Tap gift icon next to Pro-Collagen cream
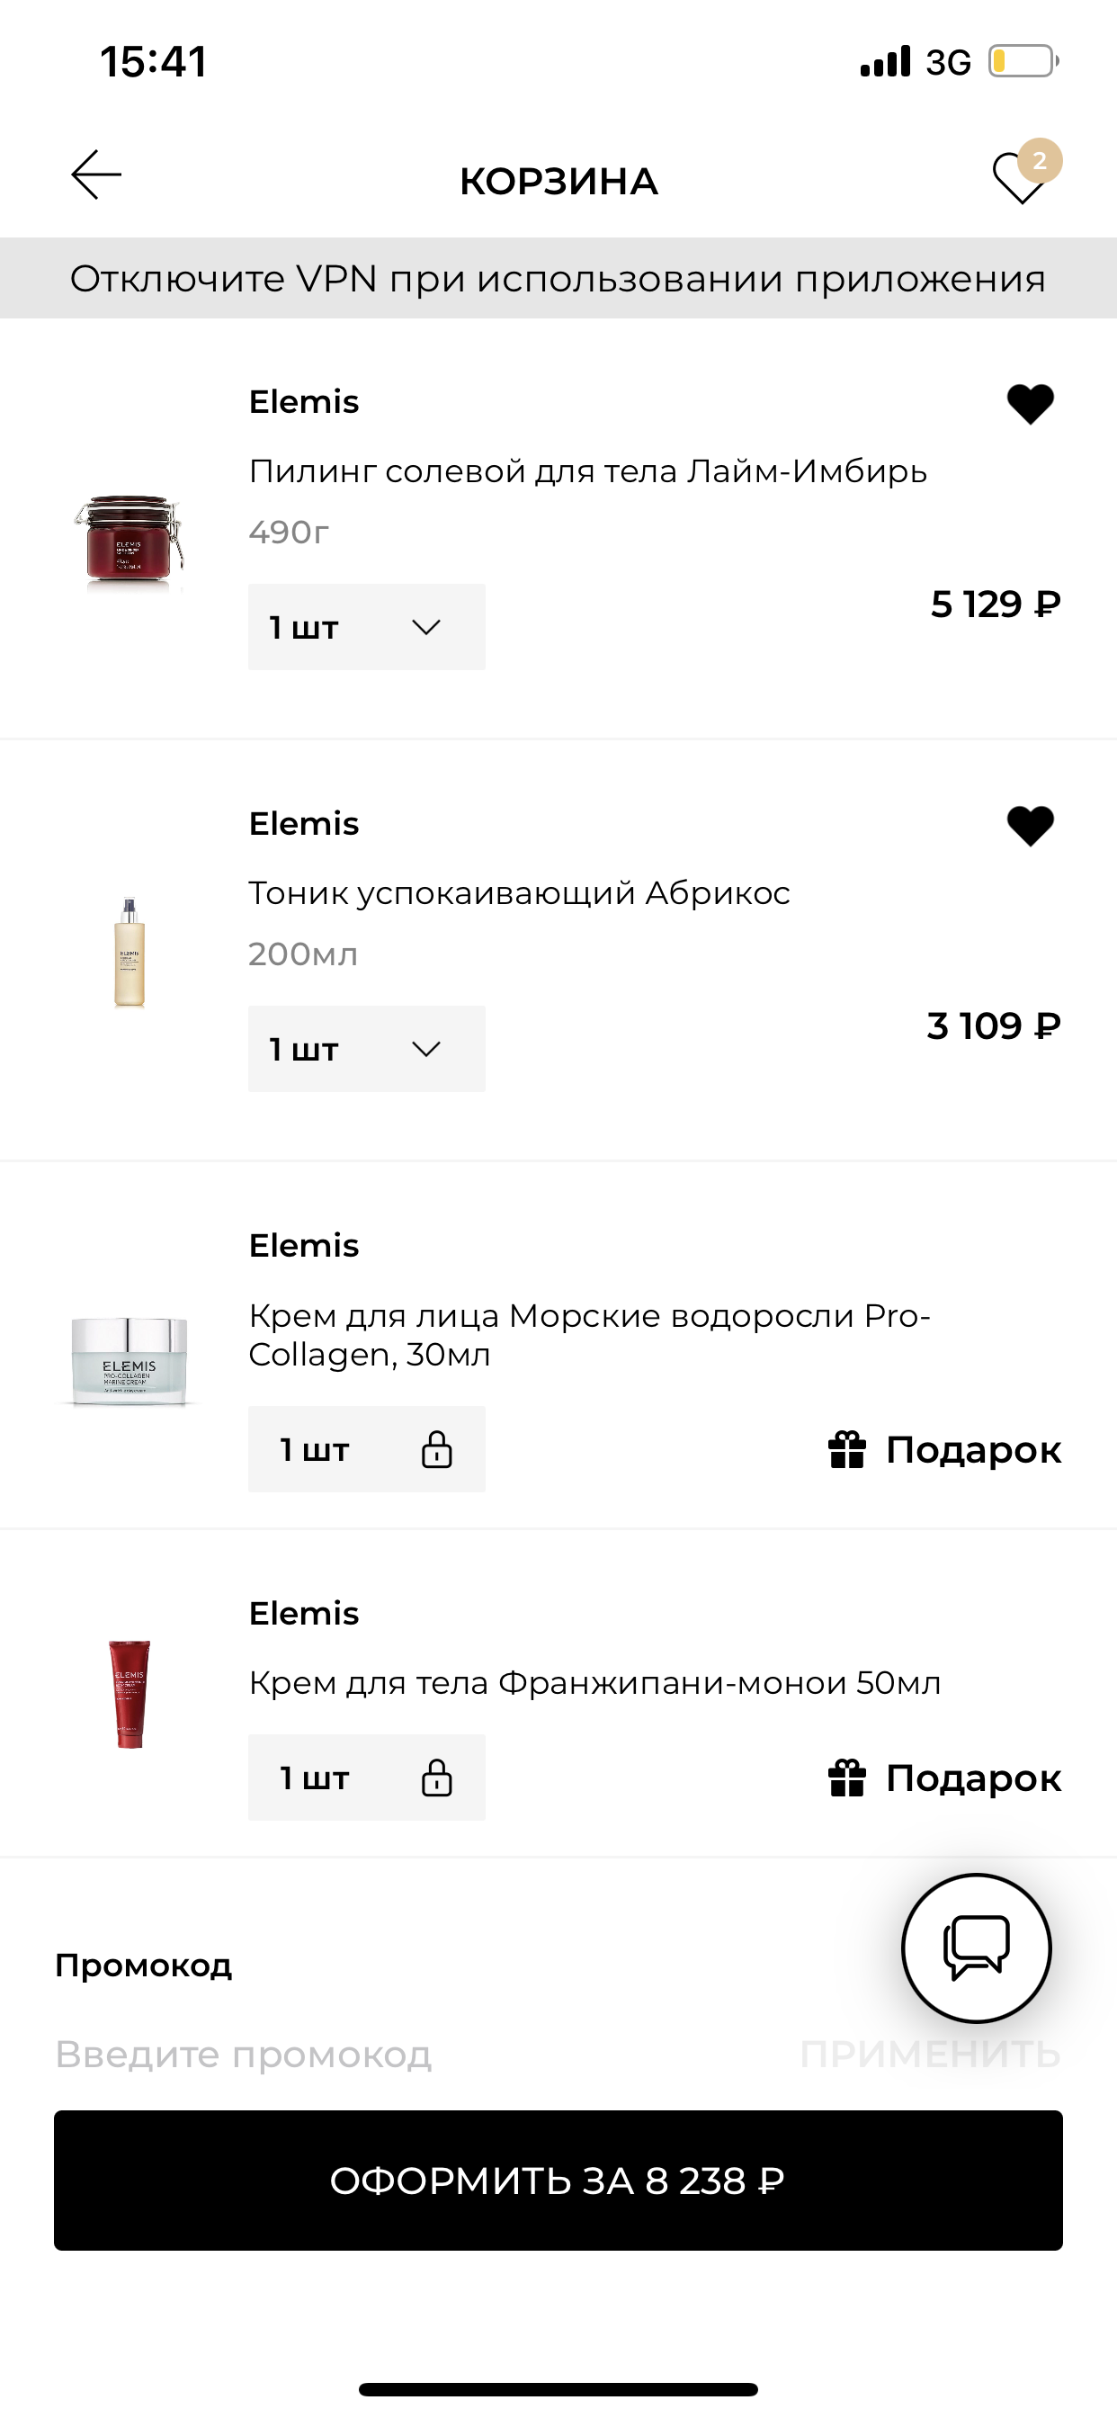Screen dimensions: 1117x2418 (846, 1449)
